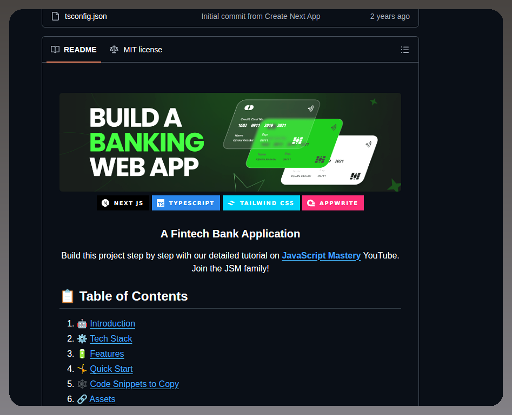Go to the Tech Stack section link
The height and width of the screenshot is (415, 512).
(111, 338)
